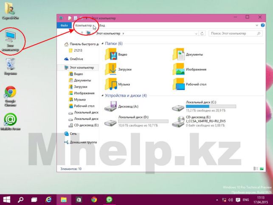This screenshot has height=205, width=273.
Task: Click breadcrumb arrow after Этот компьютер
Action: tap(123, 33)
